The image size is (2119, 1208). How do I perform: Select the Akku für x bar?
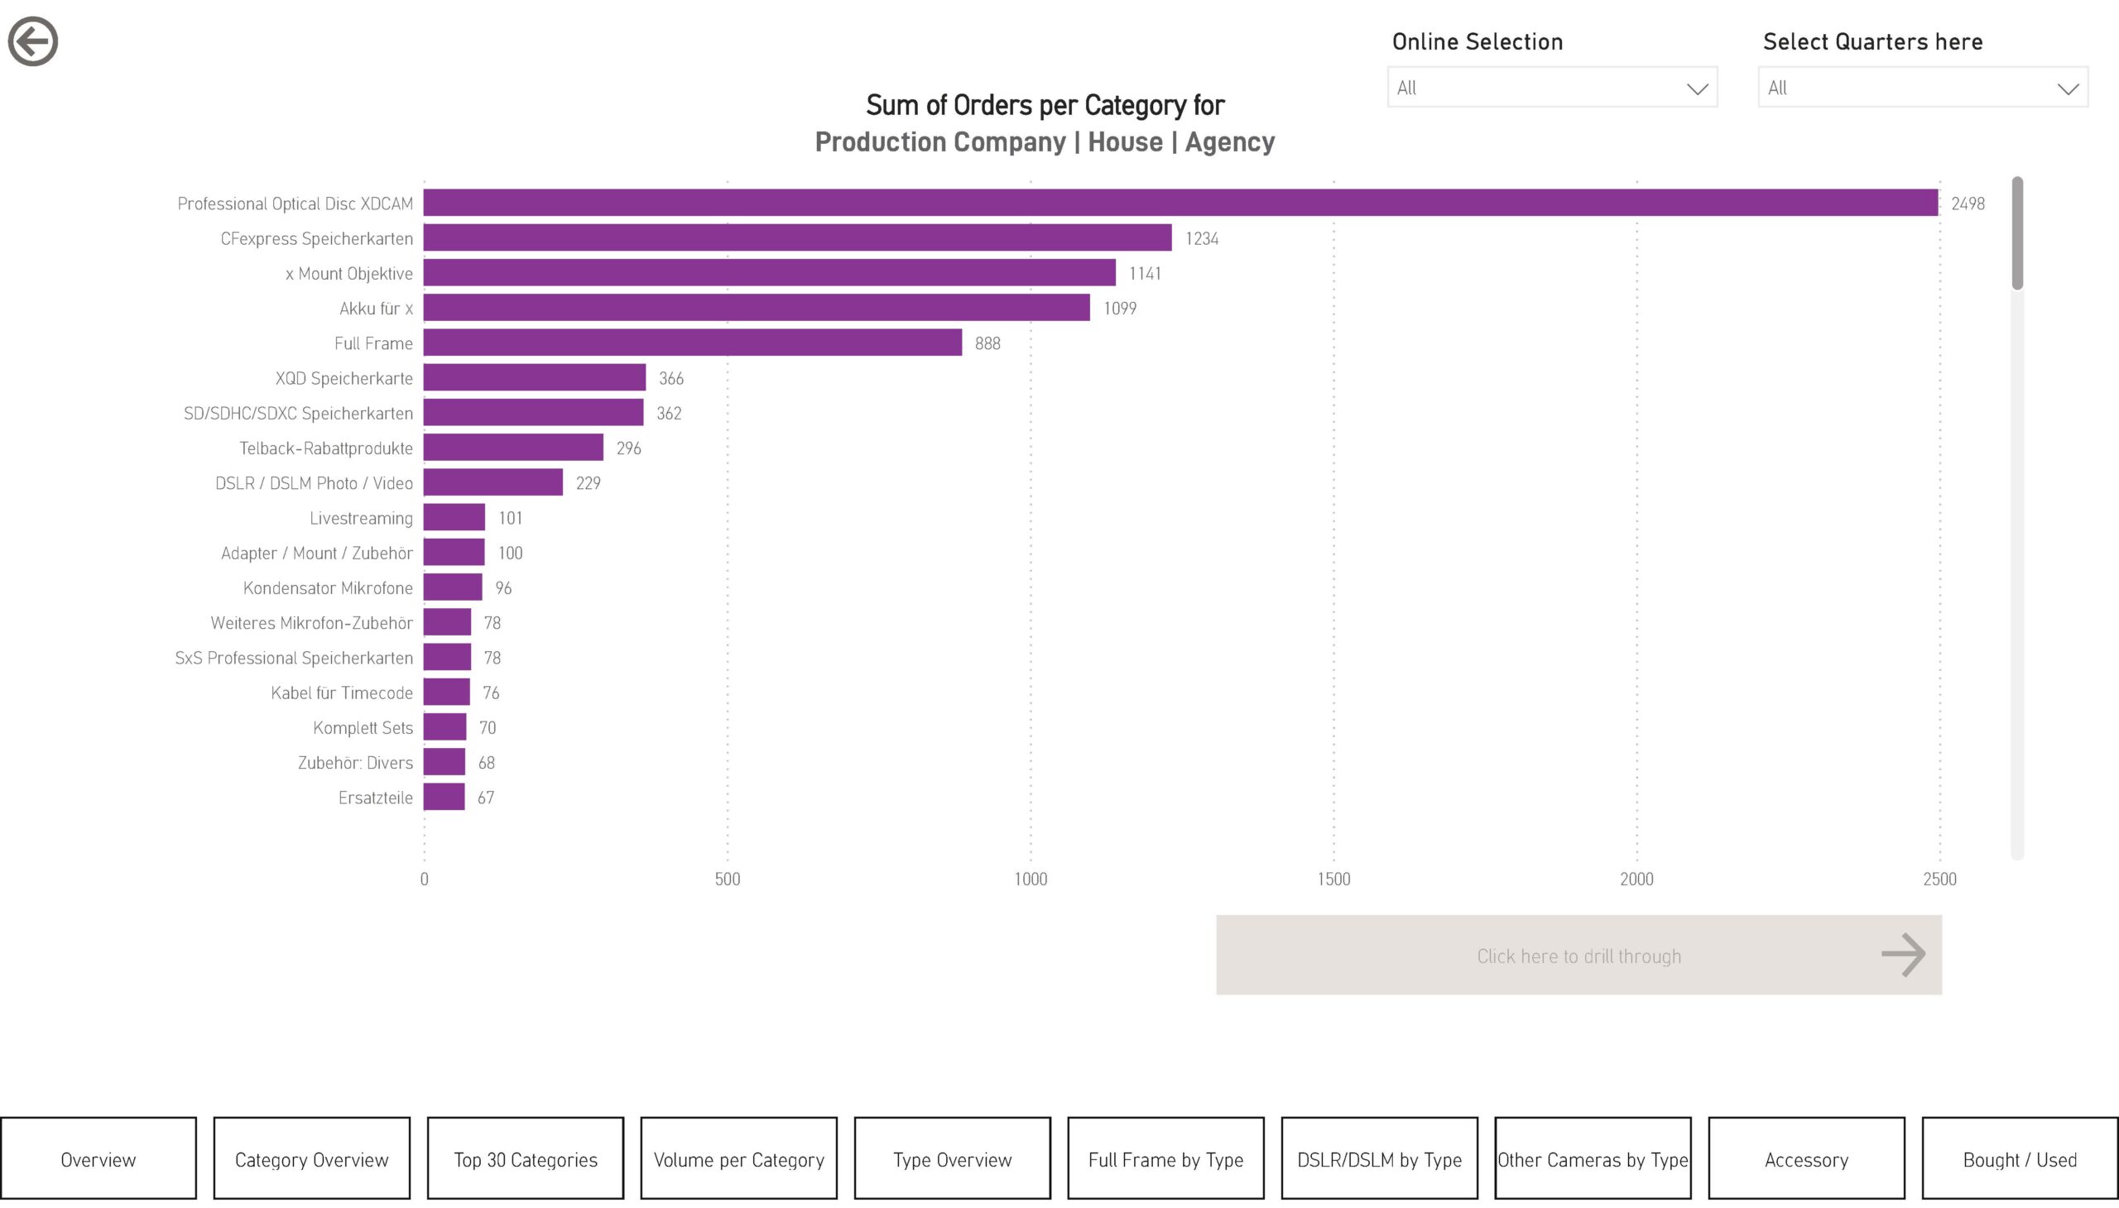(757, 307)
